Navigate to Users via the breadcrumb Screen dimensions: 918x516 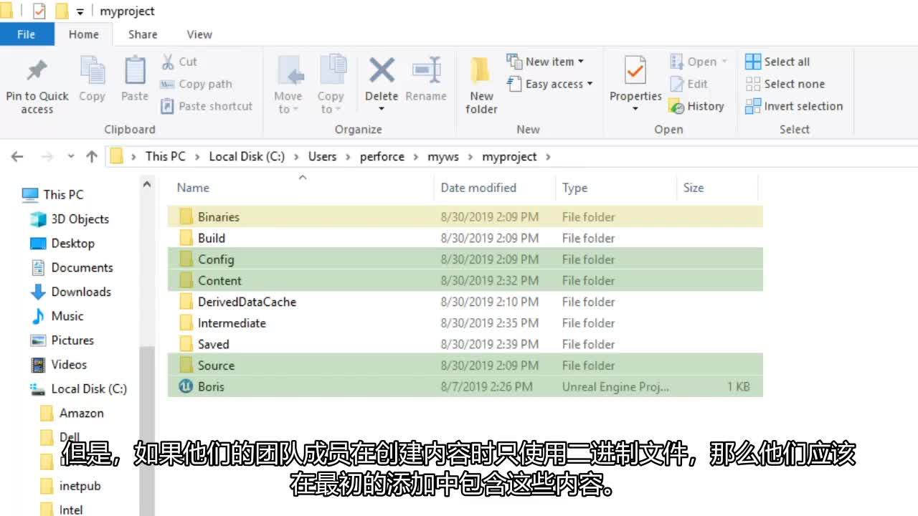322,156
